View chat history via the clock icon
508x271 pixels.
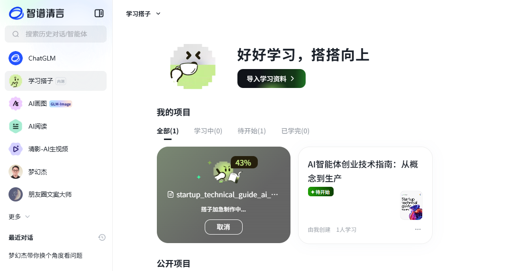[x=102, y=237]
